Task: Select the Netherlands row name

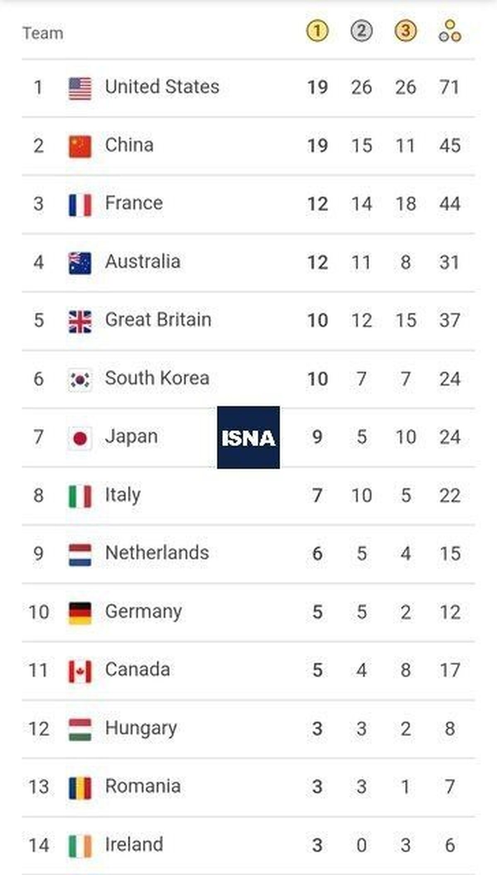Action: tap(157, 553)
